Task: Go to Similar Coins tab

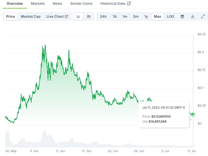Action: [x=81, y=3]
